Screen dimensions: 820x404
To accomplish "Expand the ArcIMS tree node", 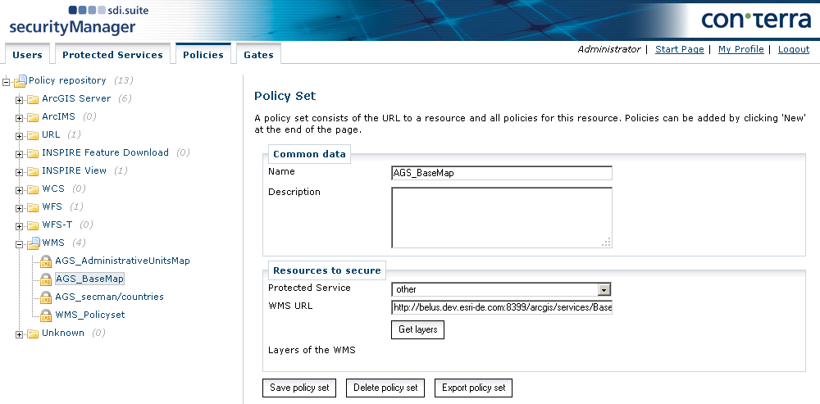I will coord(20,117).
